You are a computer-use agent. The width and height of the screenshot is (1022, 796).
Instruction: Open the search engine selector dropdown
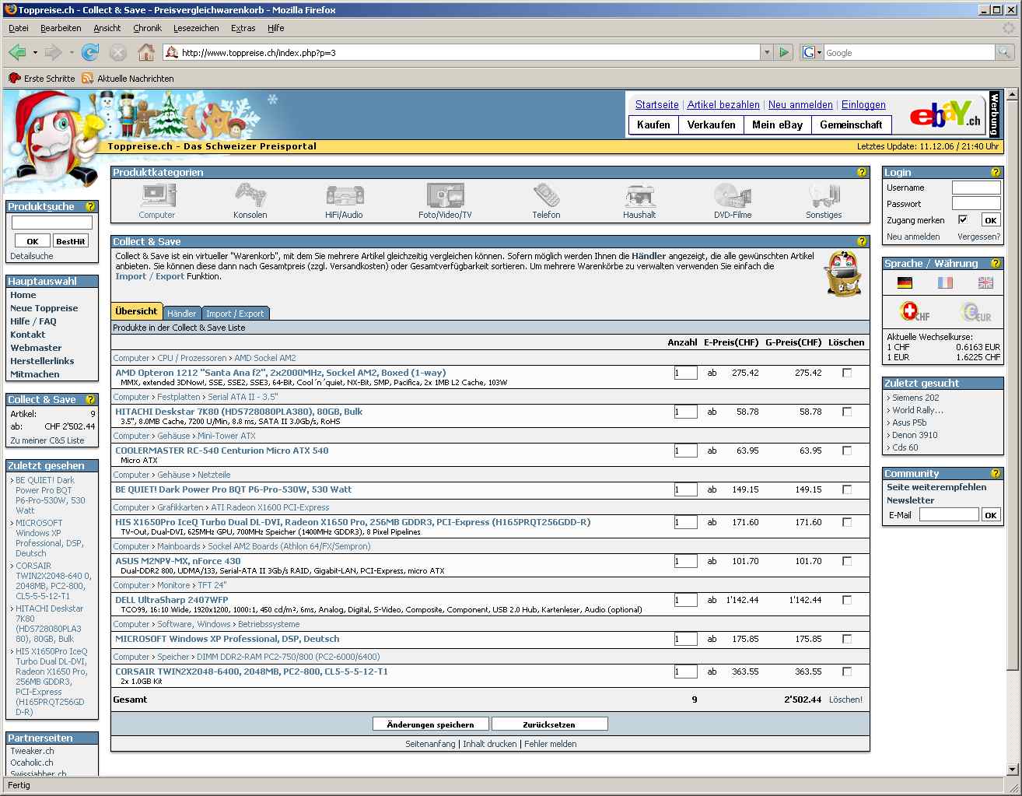(813, 52)
